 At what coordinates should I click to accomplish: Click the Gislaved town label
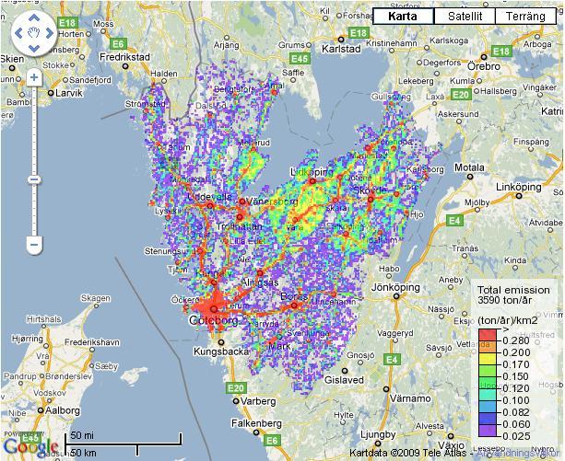pos(344,380)
